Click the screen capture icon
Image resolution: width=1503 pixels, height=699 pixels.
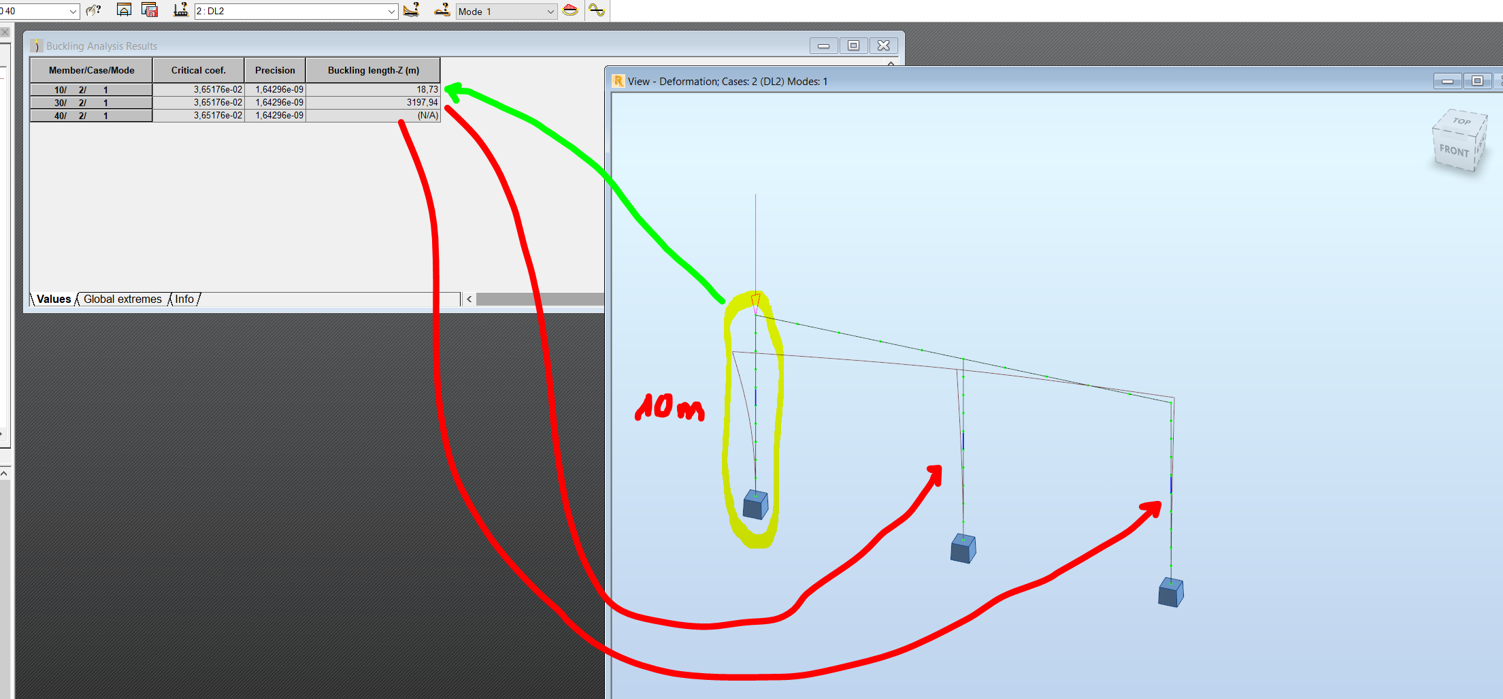pos(125,10)
